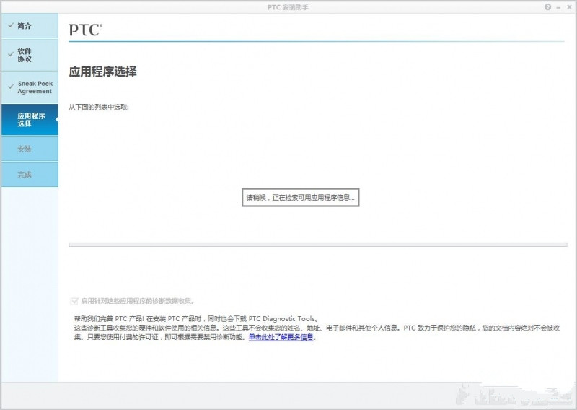Open the 单击此处了解更多信息 link
This screenshot has width=577, height=410.
pos(281,336)
